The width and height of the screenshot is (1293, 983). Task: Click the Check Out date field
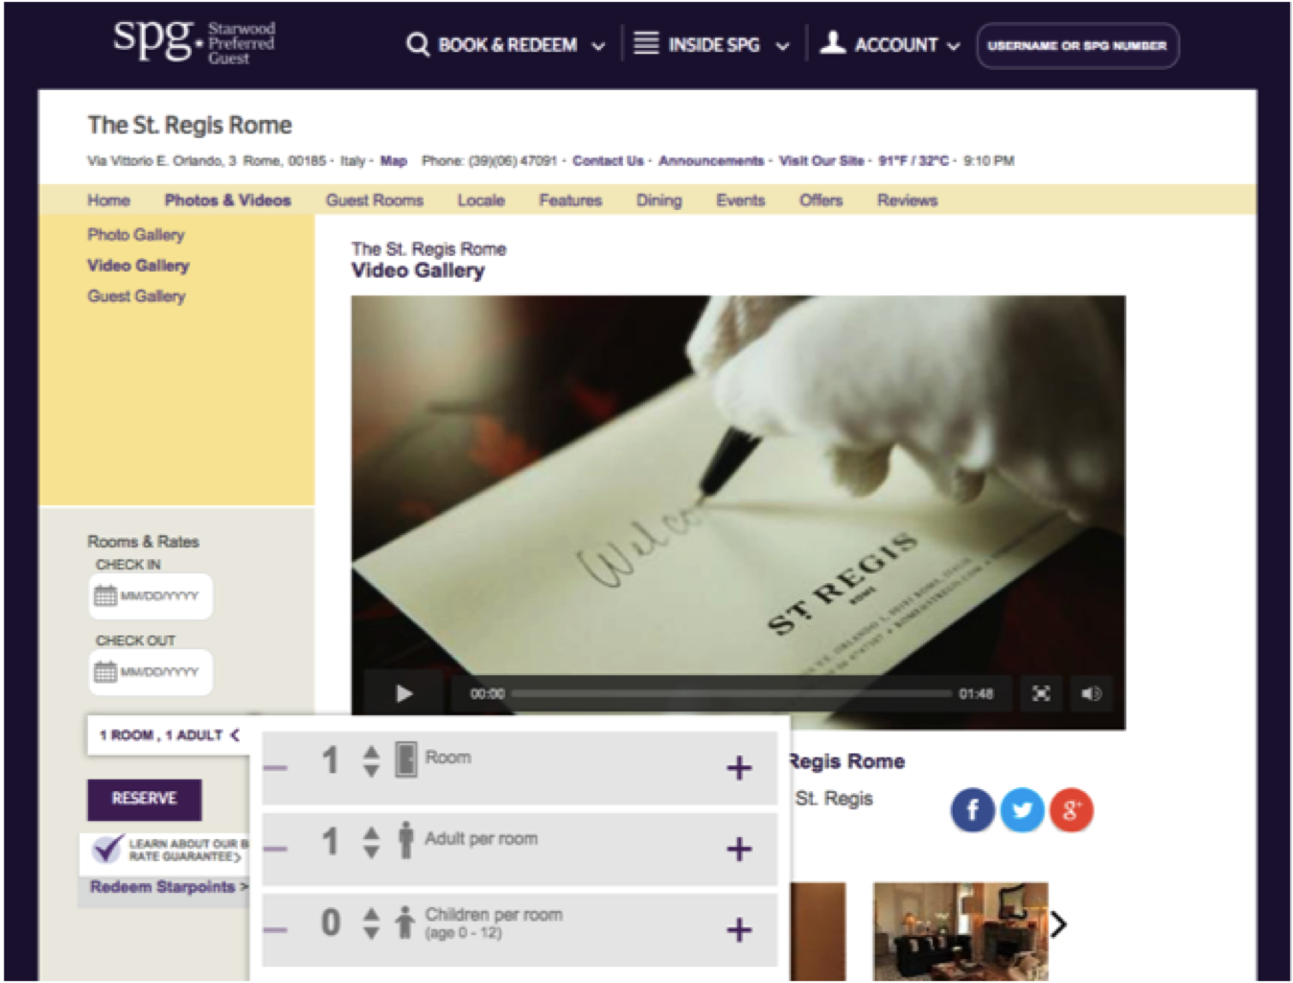pos(150,672)
